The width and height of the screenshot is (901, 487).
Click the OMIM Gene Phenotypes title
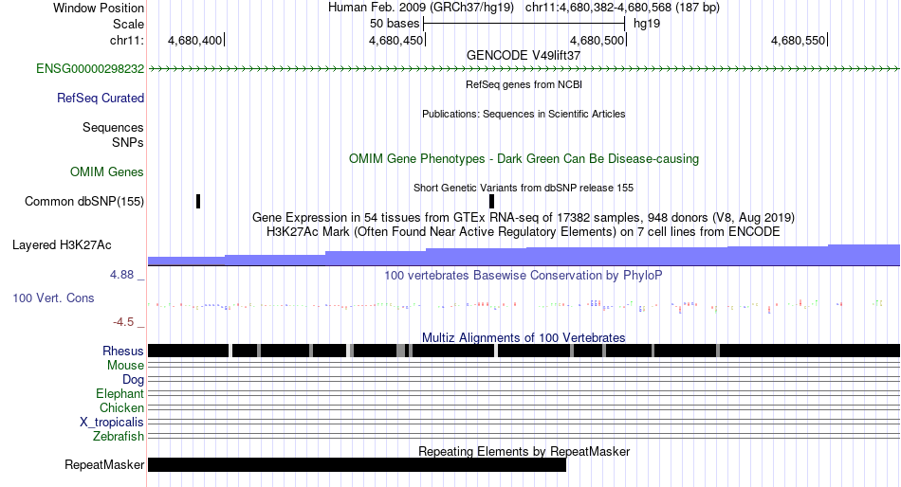[x=524, y=159]
